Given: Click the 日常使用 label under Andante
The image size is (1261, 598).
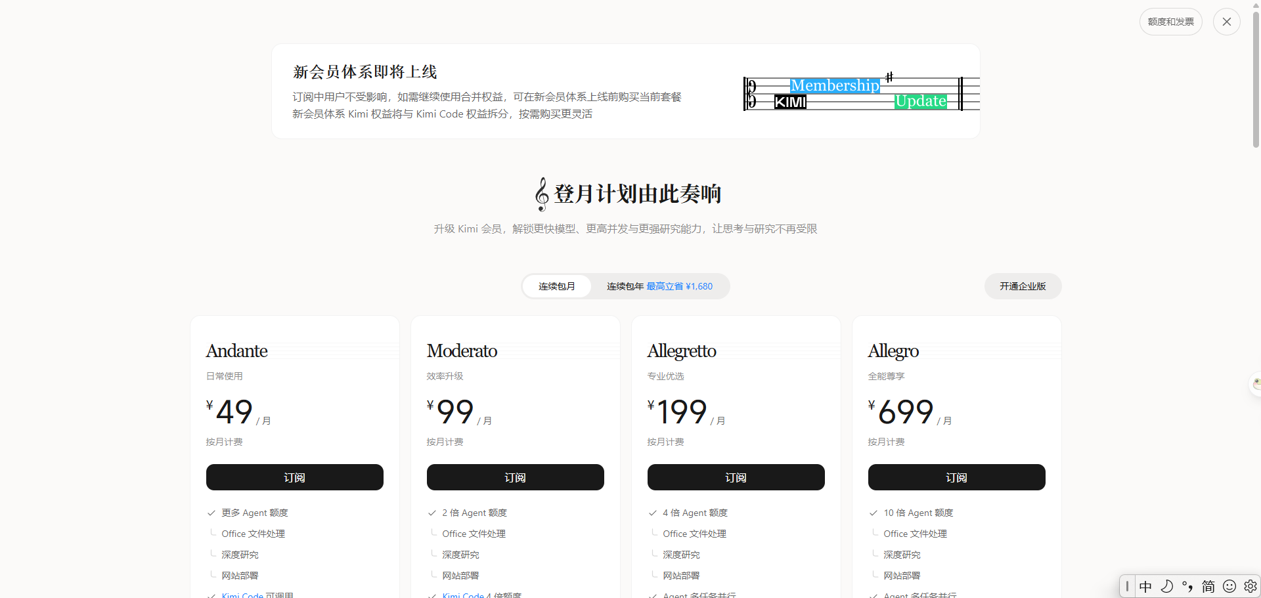Looking at the screenshot, I should (x=225, y=376).
